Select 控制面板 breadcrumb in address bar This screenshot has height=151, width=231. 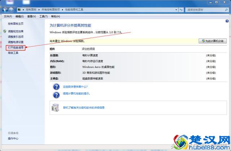click(31, 10)
